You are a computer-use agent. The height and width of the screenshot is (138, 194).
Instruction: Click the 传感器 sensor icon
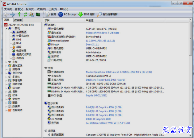(14, 58)
